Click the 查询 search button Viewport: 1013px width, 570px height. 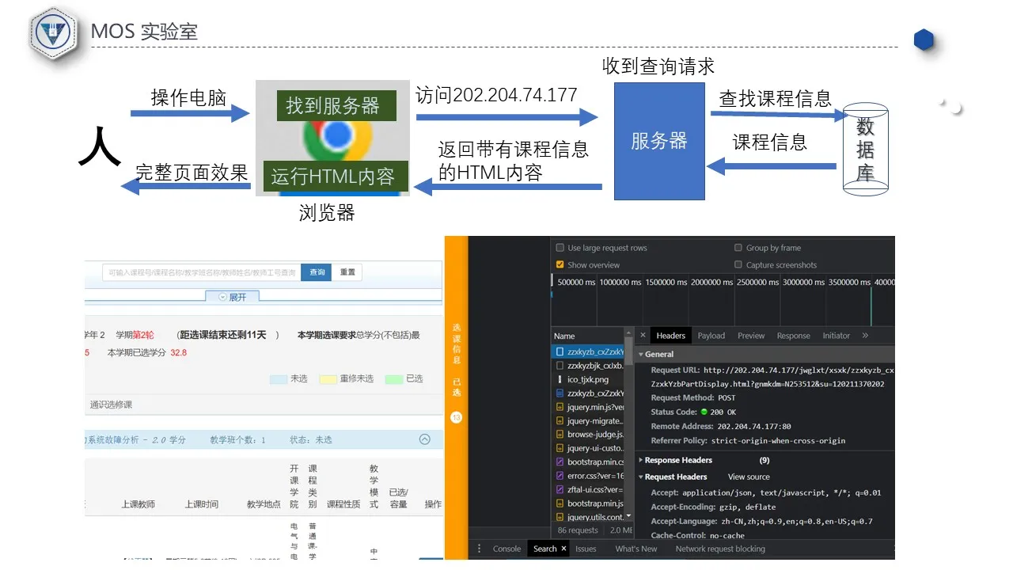(x=317, y=272)
